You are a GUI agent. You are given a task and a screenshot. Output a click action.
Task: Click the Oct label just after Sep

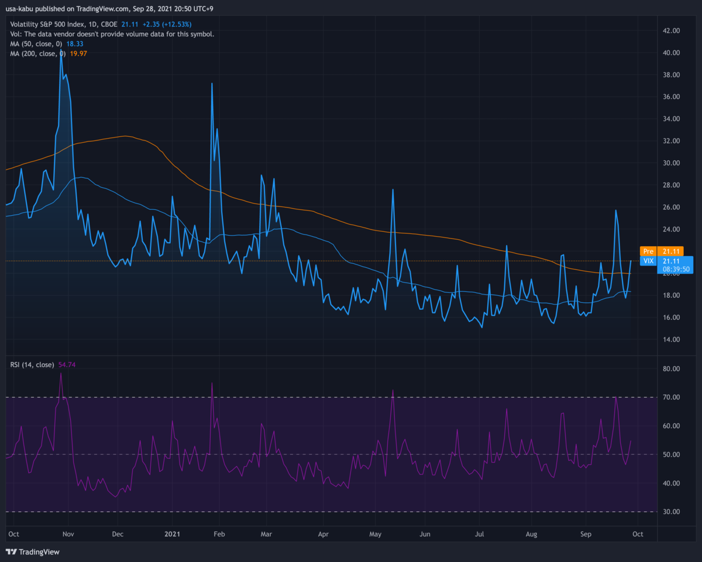pyautogui.click(x=638, y=535)
